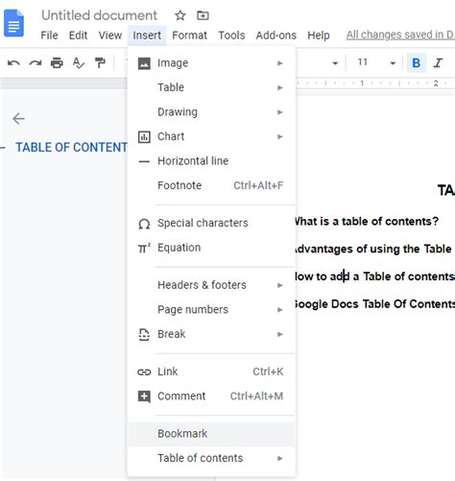This screenshot has width=455, height=481.
Task: Redo the last action
Action: [36, 63]
